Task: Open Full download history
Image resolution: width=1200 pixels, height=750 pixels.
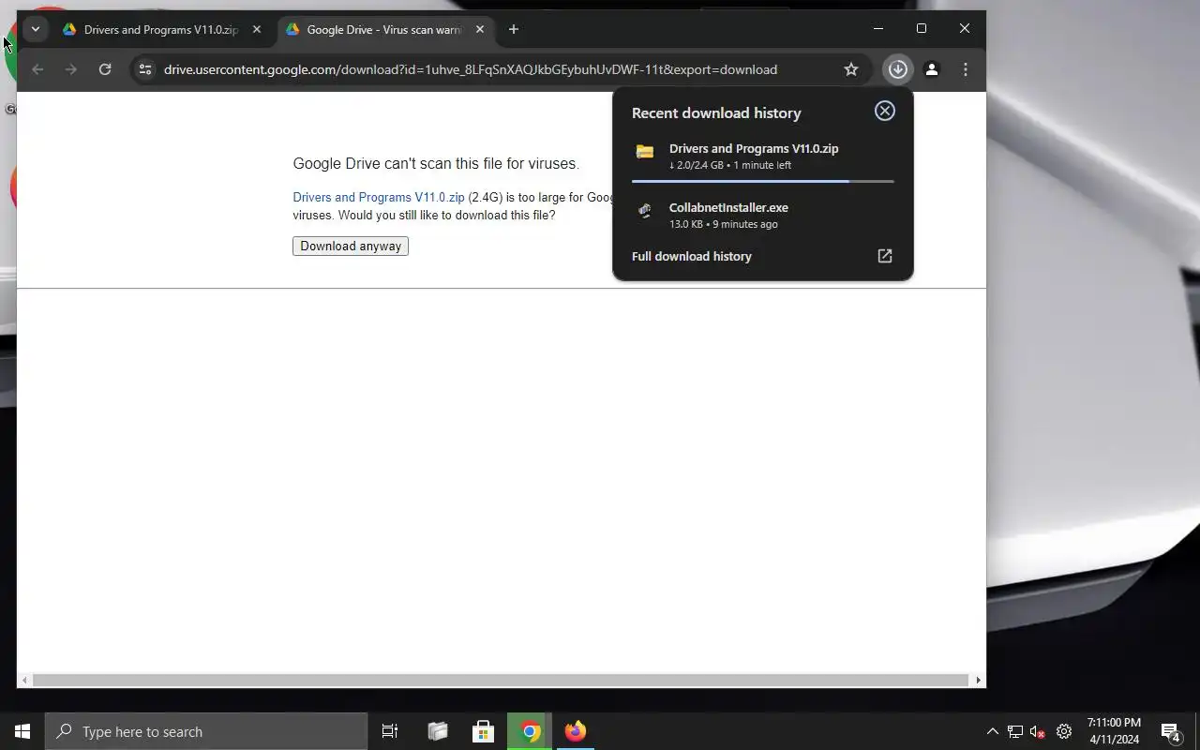Action: (692, 256)
